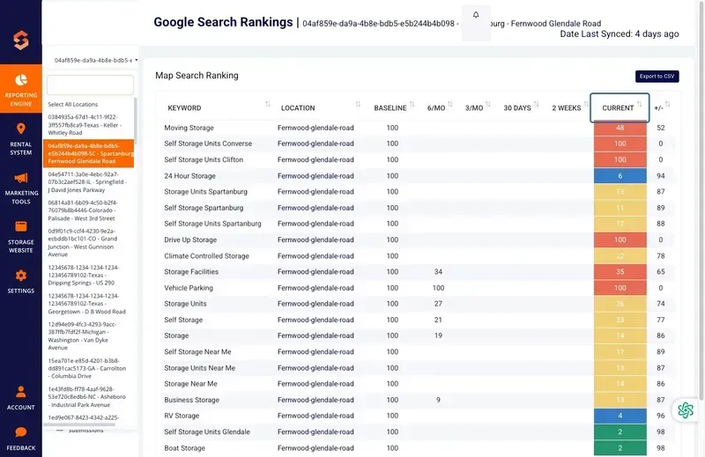Viewport: 705px width, 457px height.
Task: Click red current rank 48 cell
Action: [620, 128]
